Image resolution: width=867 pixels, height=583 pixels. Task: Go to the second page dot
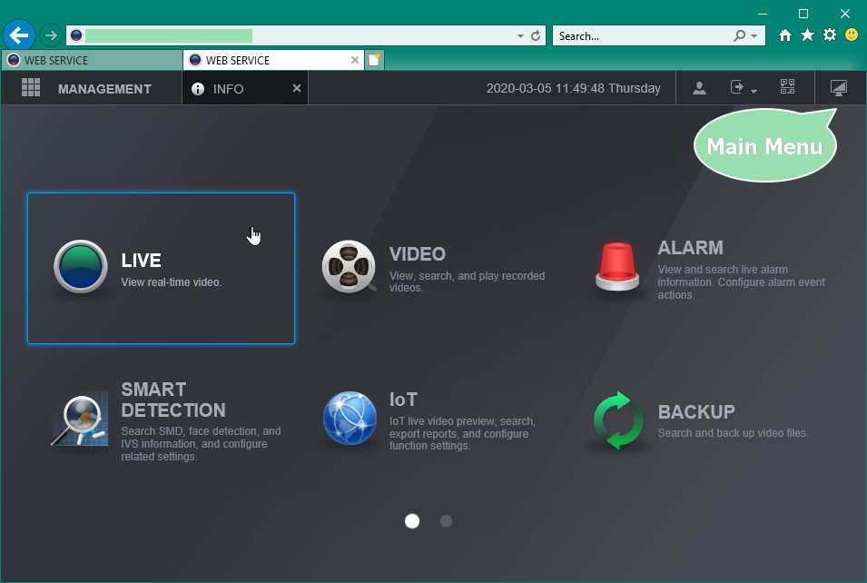coord(446,521)
